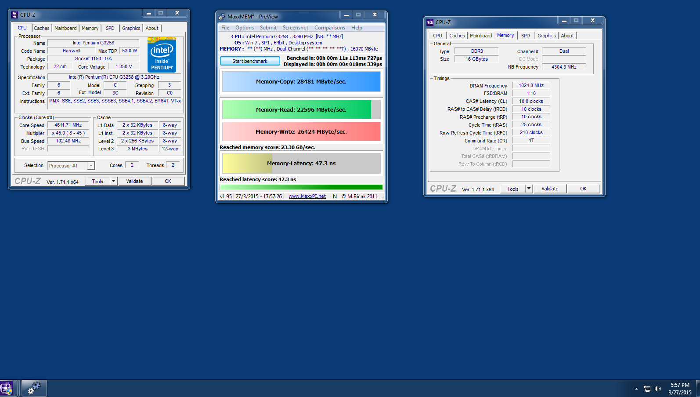Switch to CPU tab in right CPU-Z window
Screen dimensions: 700x397
click(x=437, y=36)
